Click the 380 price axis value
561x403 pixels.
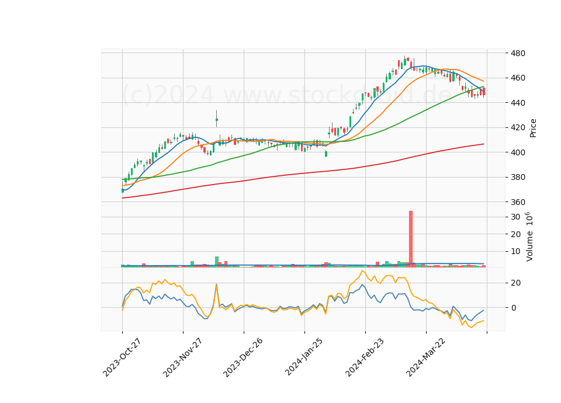[518, 178]
